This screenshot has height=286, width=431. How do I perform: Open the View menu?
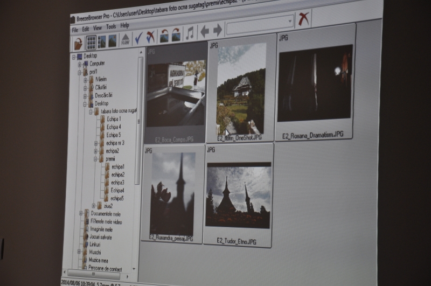coord(98,28)
